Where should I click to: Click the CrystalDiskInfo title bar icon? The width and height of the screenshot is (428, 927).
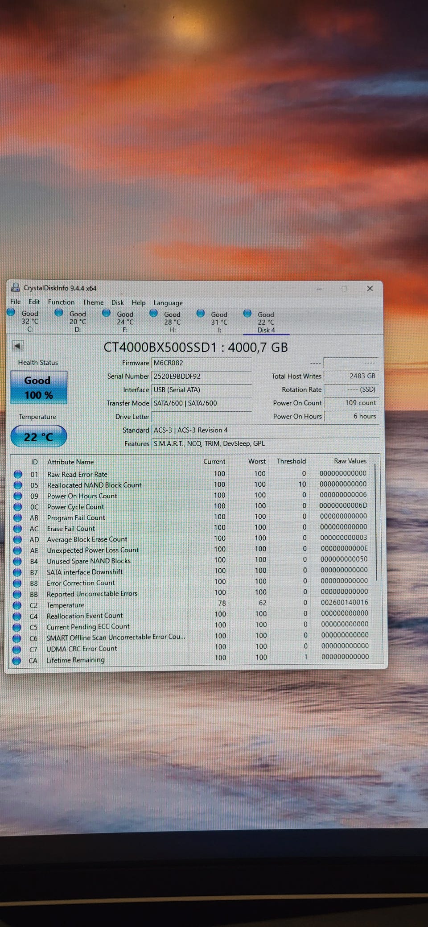[16, 288]
